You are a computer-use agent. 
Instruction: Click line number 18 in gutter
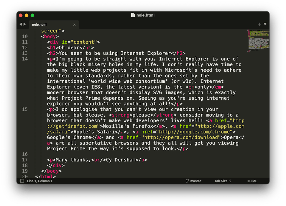pos(25,166)
